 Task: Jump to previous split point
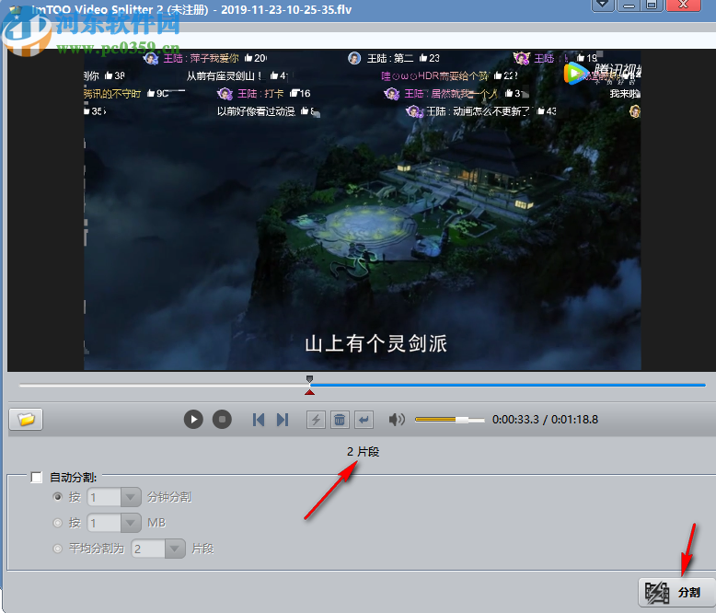coord(259,420)
